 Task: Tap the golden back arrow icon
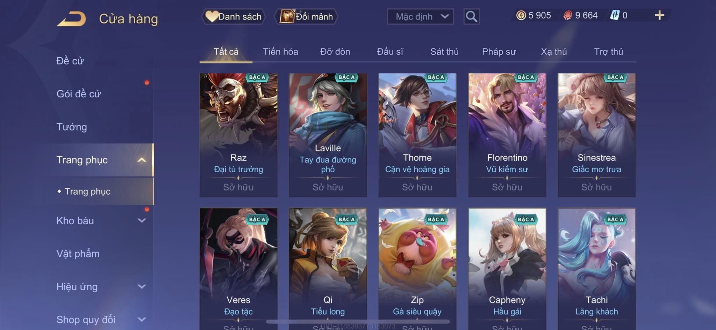click(71, 19)
